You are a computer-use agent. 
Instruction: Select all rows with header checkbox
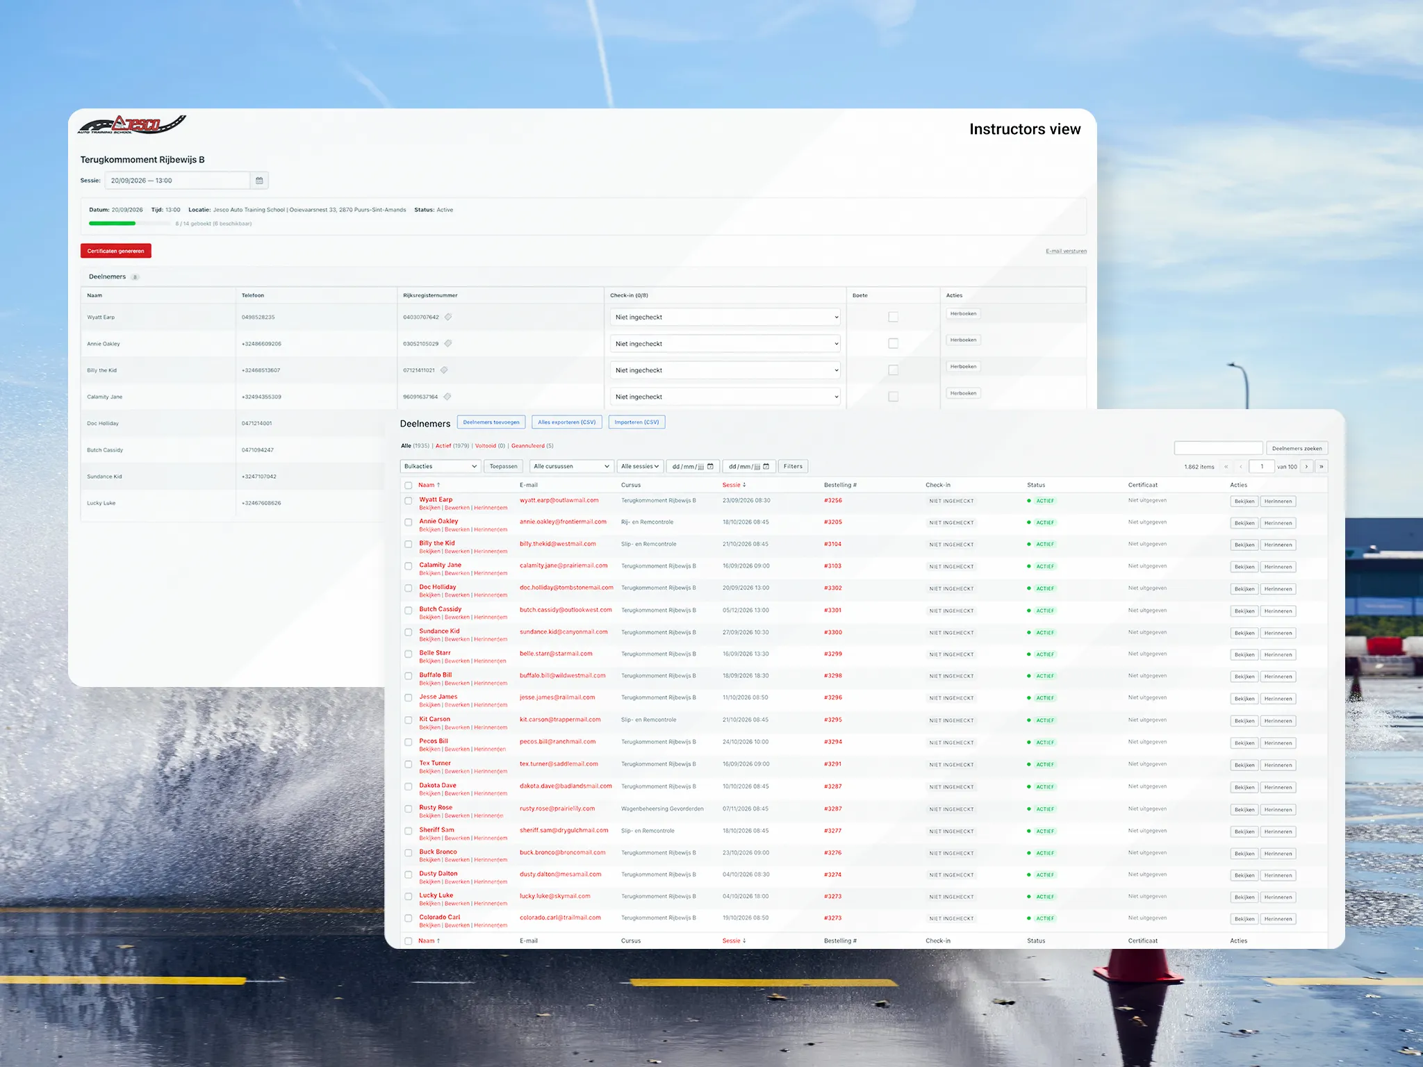pyautogui.click(x=409, y=486)
